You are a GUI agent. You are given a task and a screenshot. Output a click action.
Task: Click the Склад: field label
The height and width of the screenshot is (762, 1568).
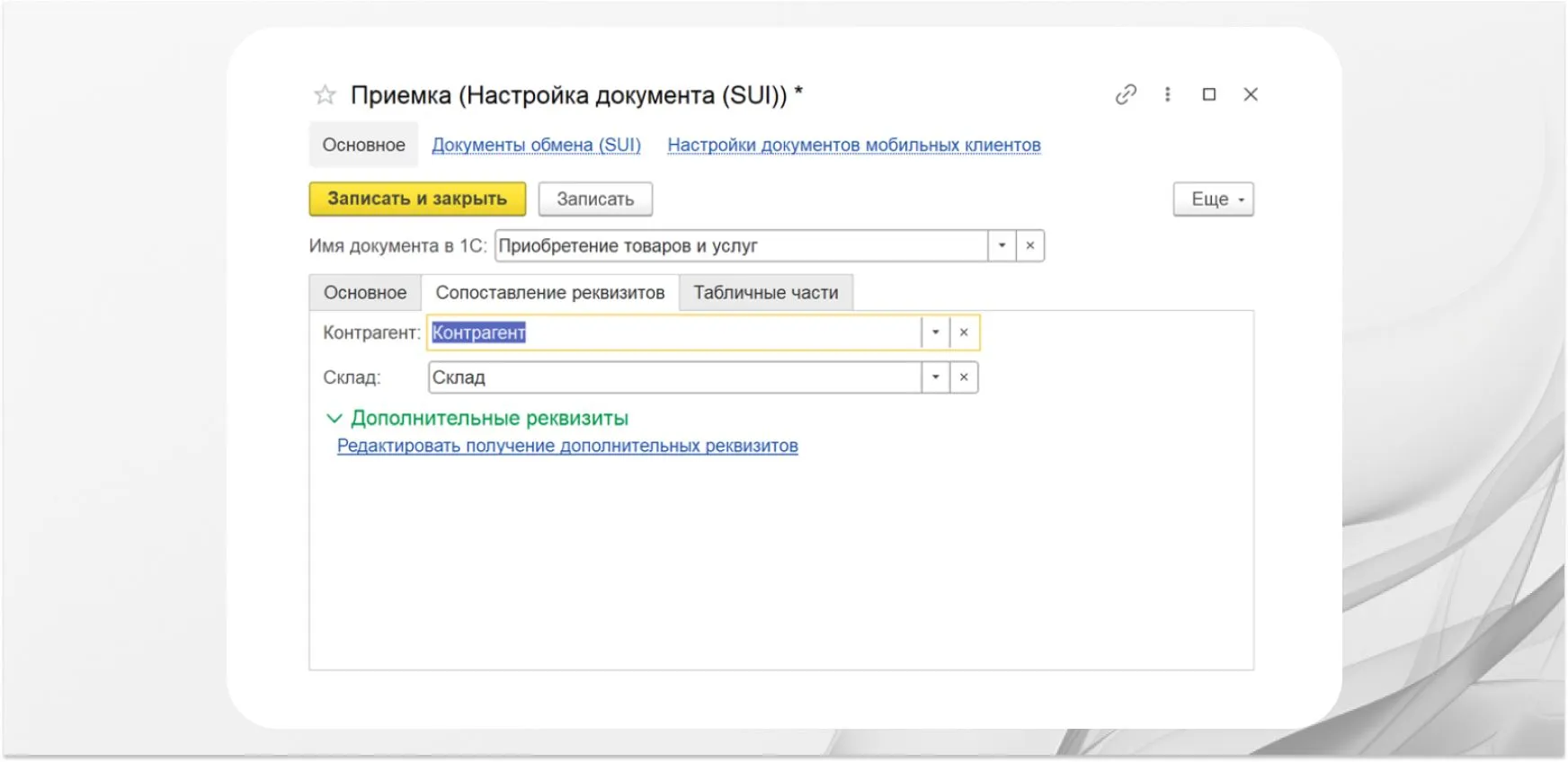point(352,377)
